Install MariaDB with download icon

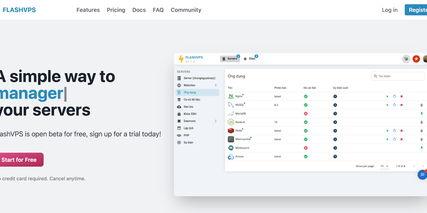coord(422,114)
